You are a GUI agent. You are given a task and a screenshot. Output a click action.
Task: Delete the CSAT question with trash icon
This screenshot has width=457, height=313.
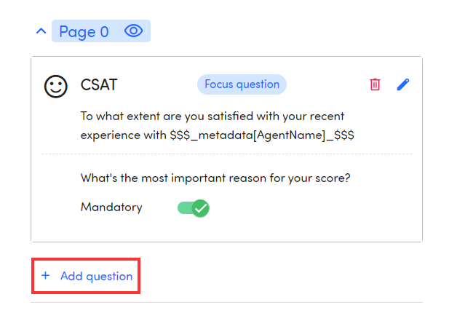click(375, 84)
